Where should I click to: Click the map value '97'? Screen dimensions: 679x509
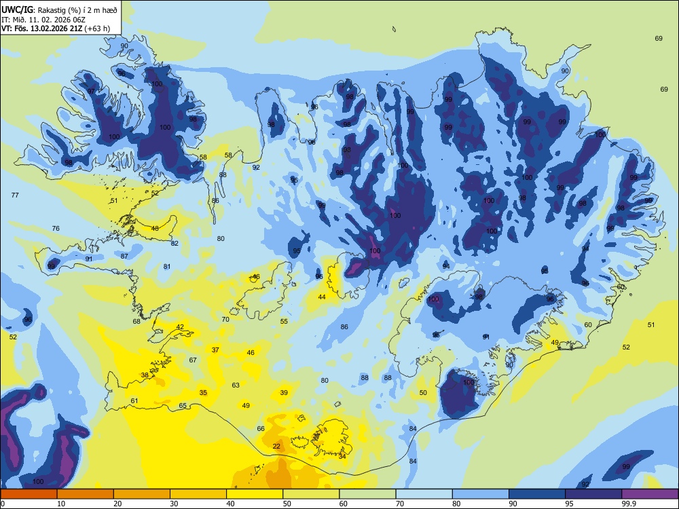pyautogui.click(x=91, y=92)
